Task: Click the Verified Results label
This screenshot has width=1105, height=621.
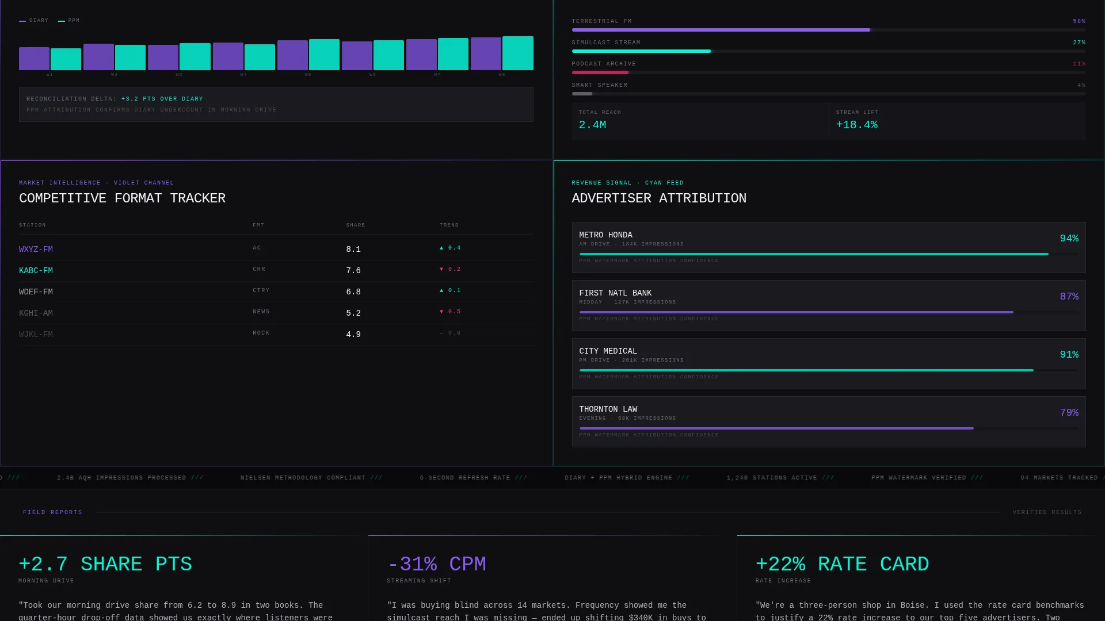Action: tap(1047, 512)
